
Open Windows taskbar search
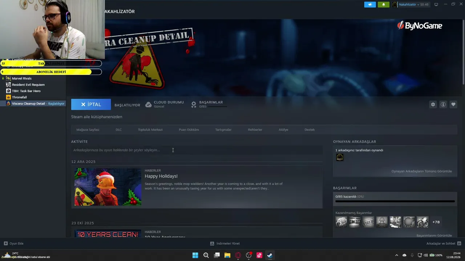[x=206, y=255]
